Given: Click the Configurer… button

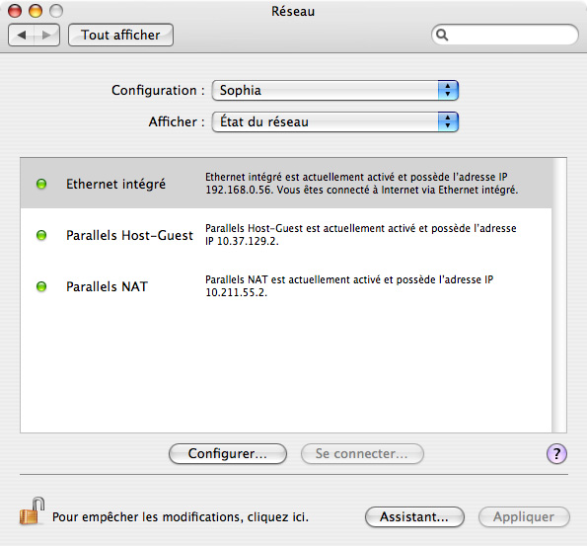Looking at the screenshot, I should [x=228, y=454].
